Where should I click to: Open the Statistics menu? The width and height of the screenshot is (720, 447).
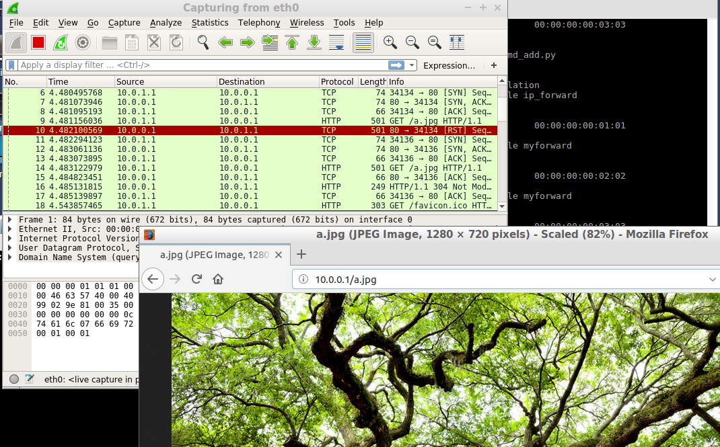pos(210,22)
